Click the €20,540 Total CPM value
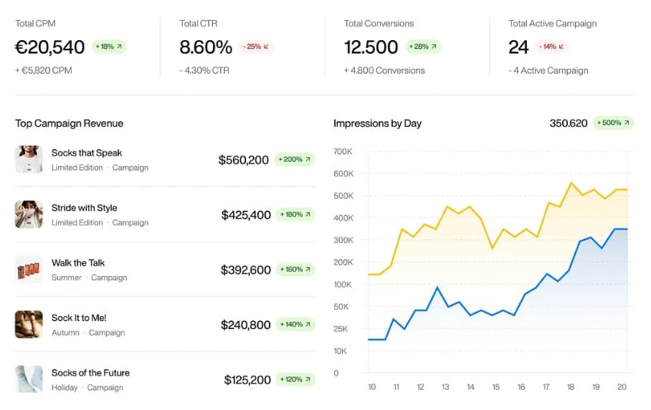The width and height of the screenshot is (651, 410). tap(50, 47)
